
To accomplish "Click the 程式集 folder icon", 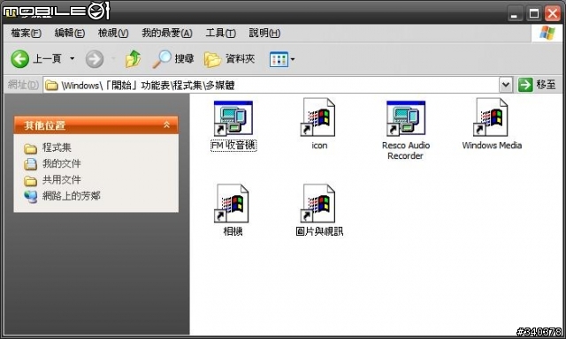I will [x=31, y=148].
